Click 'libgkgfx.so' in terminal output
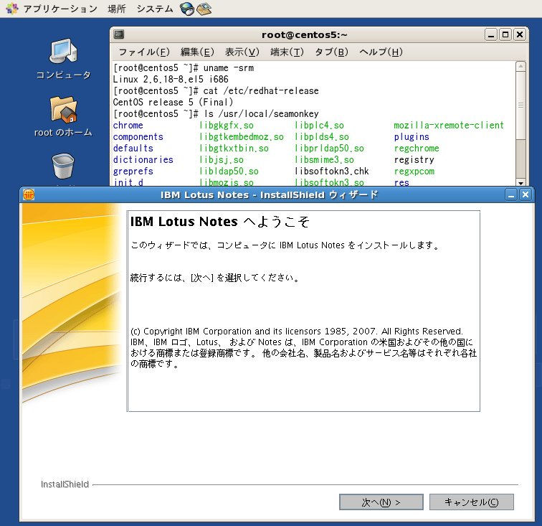 coord(227,126)
